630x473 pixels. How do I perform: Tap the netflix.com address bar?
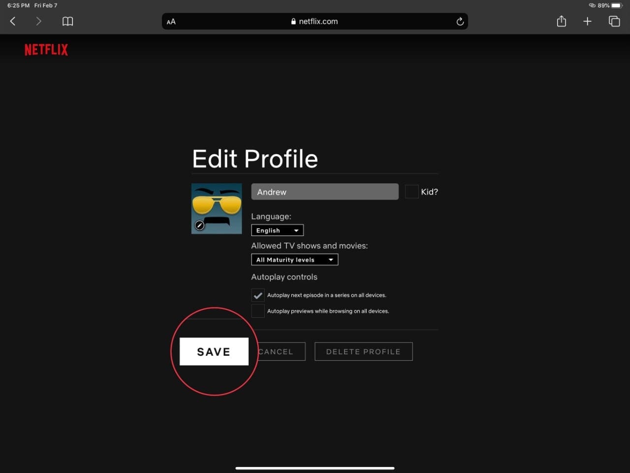click(315, 21)
